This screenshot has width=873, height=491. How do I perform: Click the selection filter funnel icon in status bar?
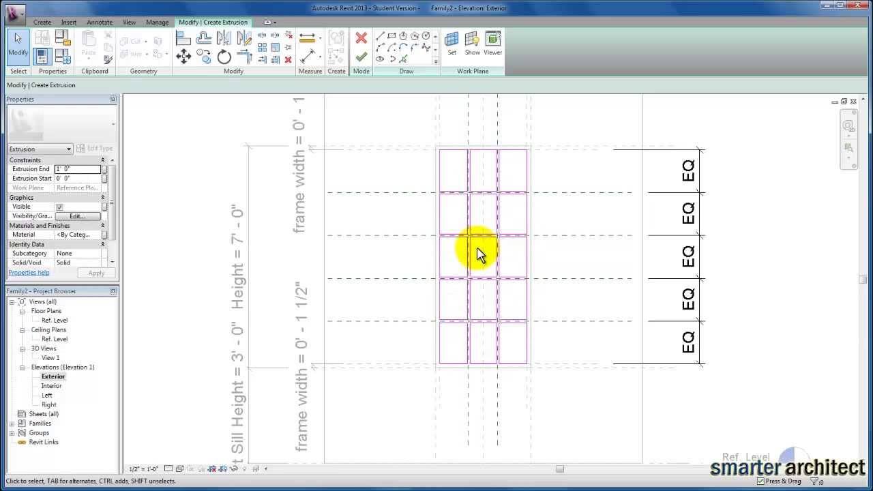click(x=814, y=481)
